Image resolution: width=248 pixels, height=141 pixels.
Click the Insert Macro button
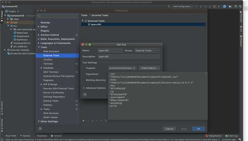tap(149, 68)
